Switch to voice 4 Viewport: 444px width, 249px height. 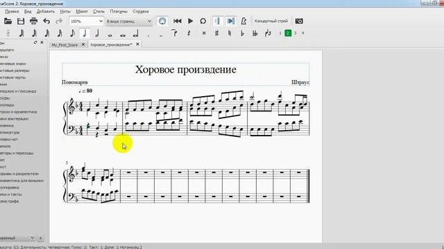(x=302, y=33)
